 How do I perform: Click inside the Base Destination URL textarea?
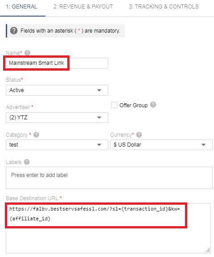click(108, 228)
